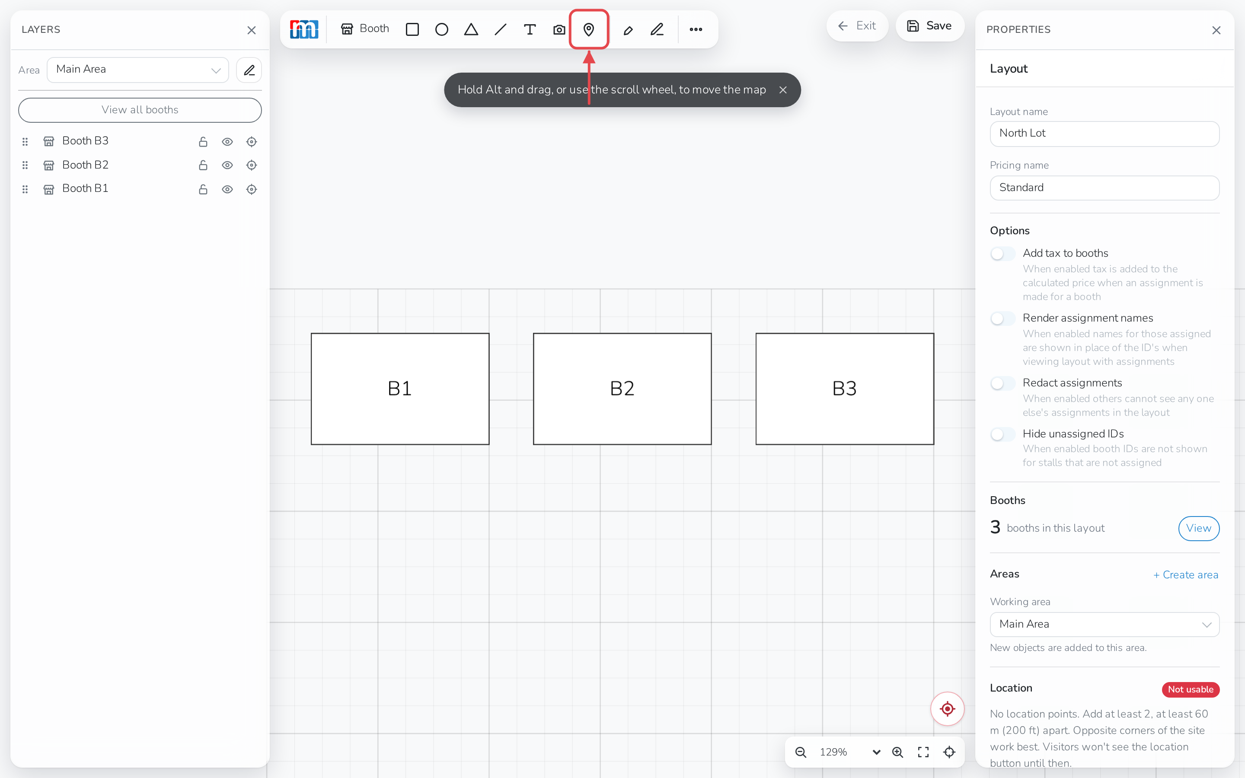Viewport: 1245px width, 778px height.
Task: Select the Line drawing tool
Action: (x=500, y=29)
